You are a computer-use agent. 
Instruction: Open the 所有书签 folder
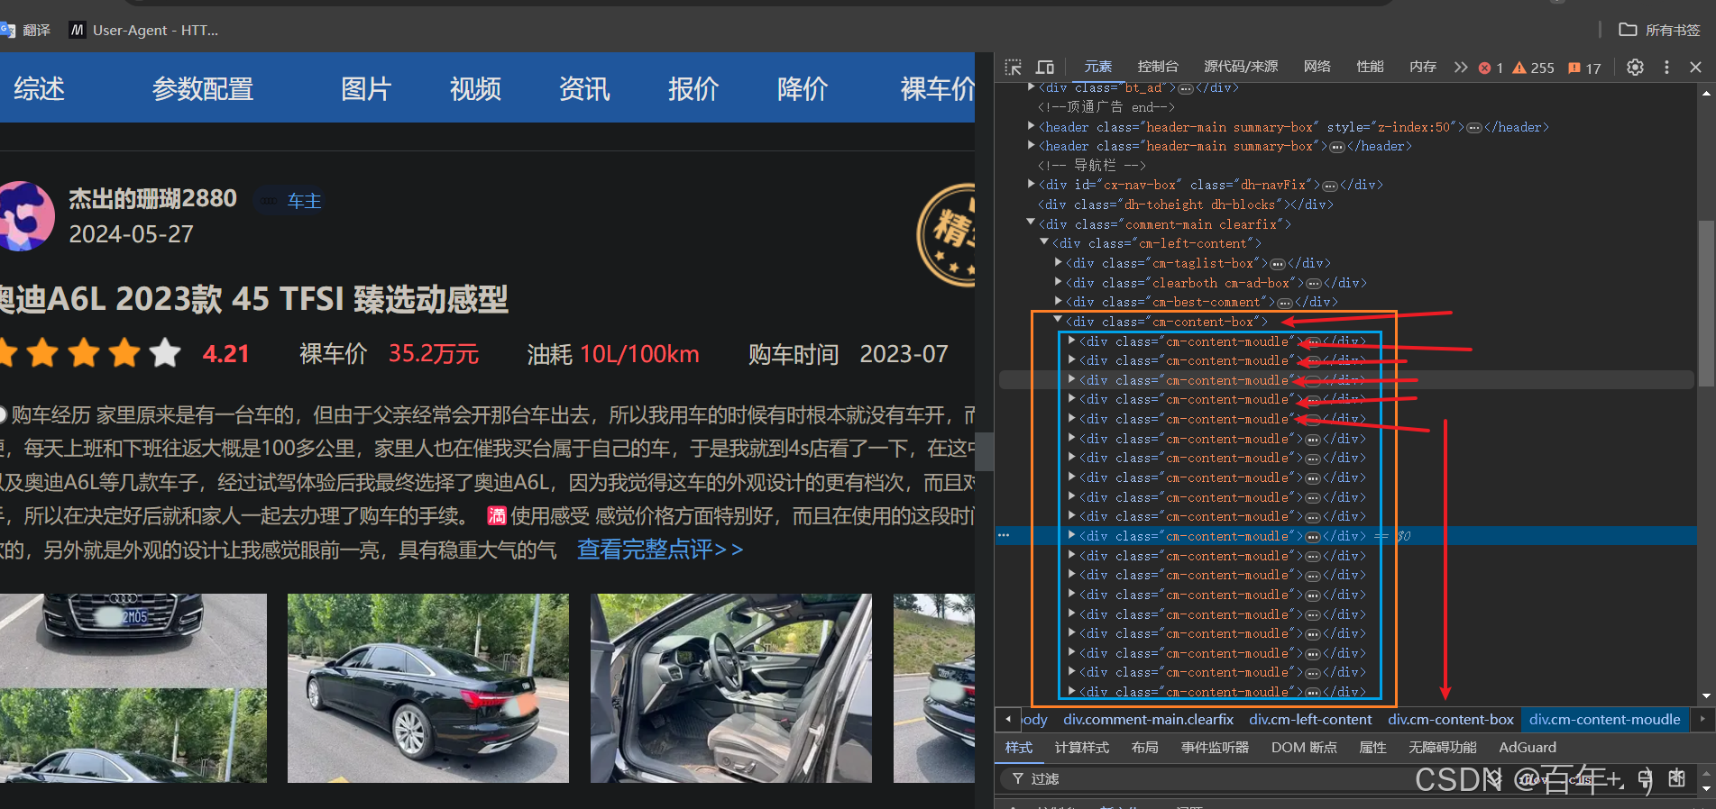coord(1659,30)
